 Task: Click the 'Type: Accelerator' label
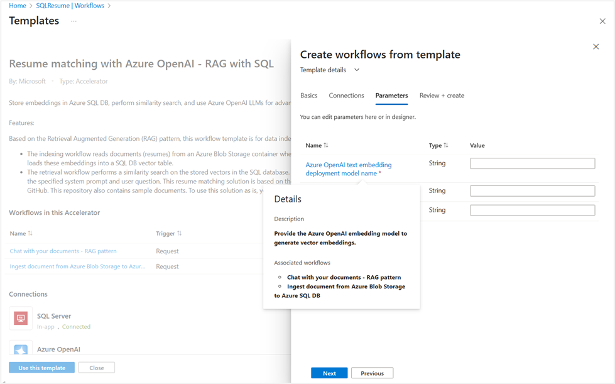point(83,81)
